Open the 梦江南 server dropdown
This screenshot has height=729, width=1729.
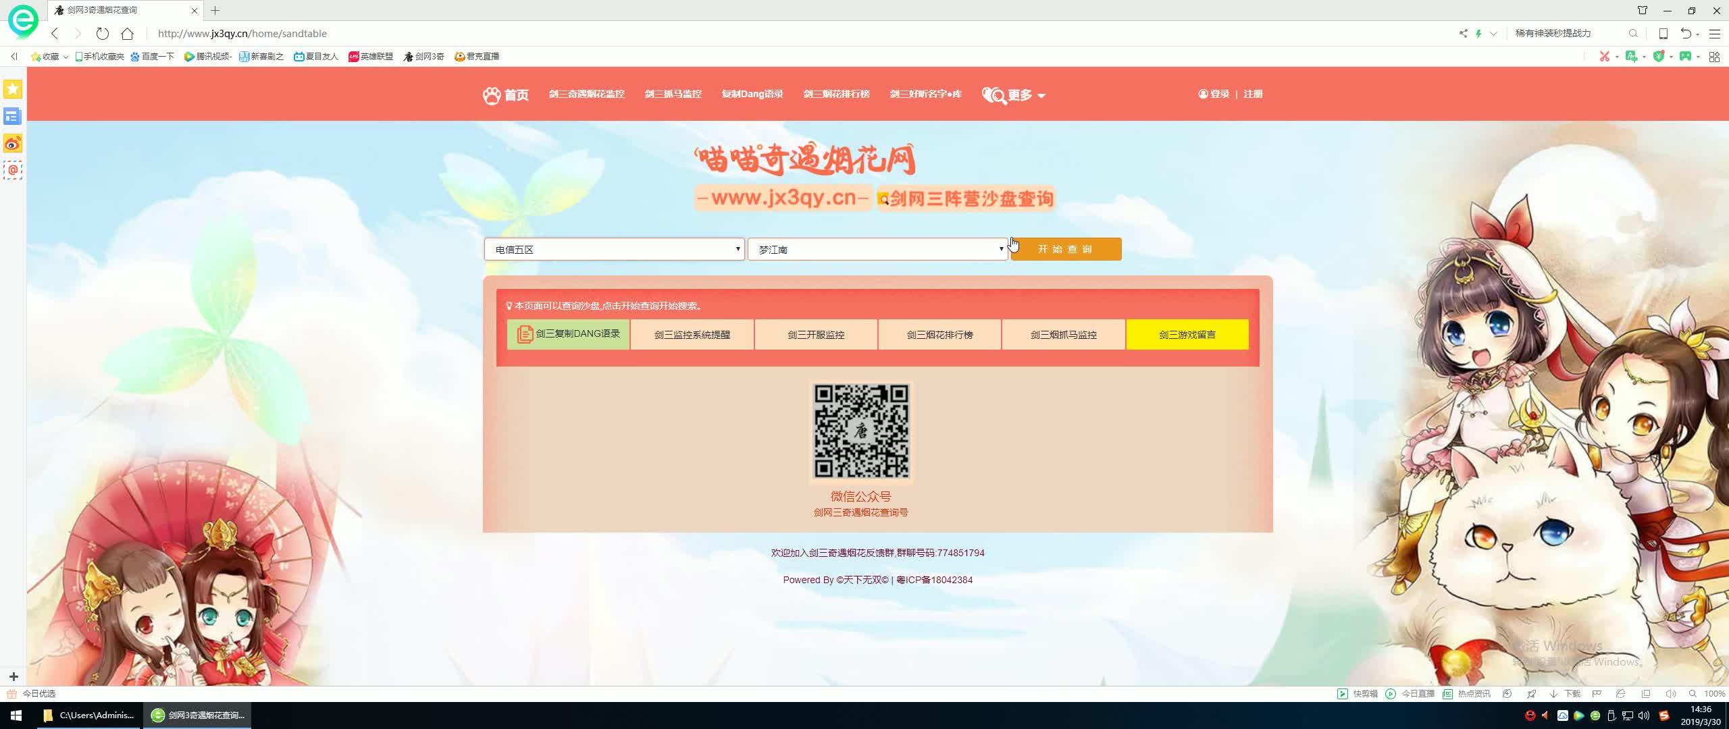(x=877, y=249)
